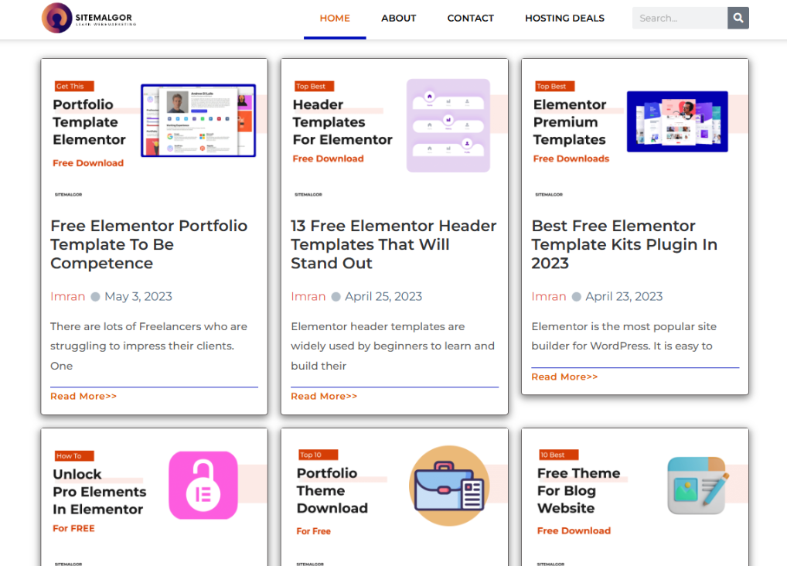Open Elementor Premium Templates featured image
The width and height of the screenshot is (787, 566).
pyautogui.click(x=635, y=131)
